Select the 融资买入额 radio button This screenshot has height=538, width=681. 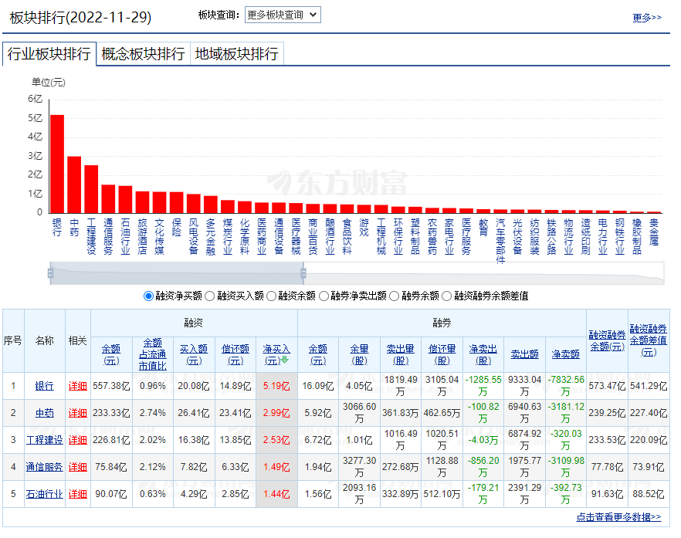(210, 296)
